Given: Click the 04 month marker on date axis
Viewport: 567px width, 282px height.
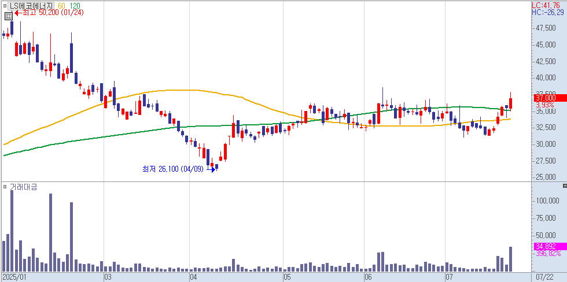Looking at the screenshot, I should click(193, 277).
